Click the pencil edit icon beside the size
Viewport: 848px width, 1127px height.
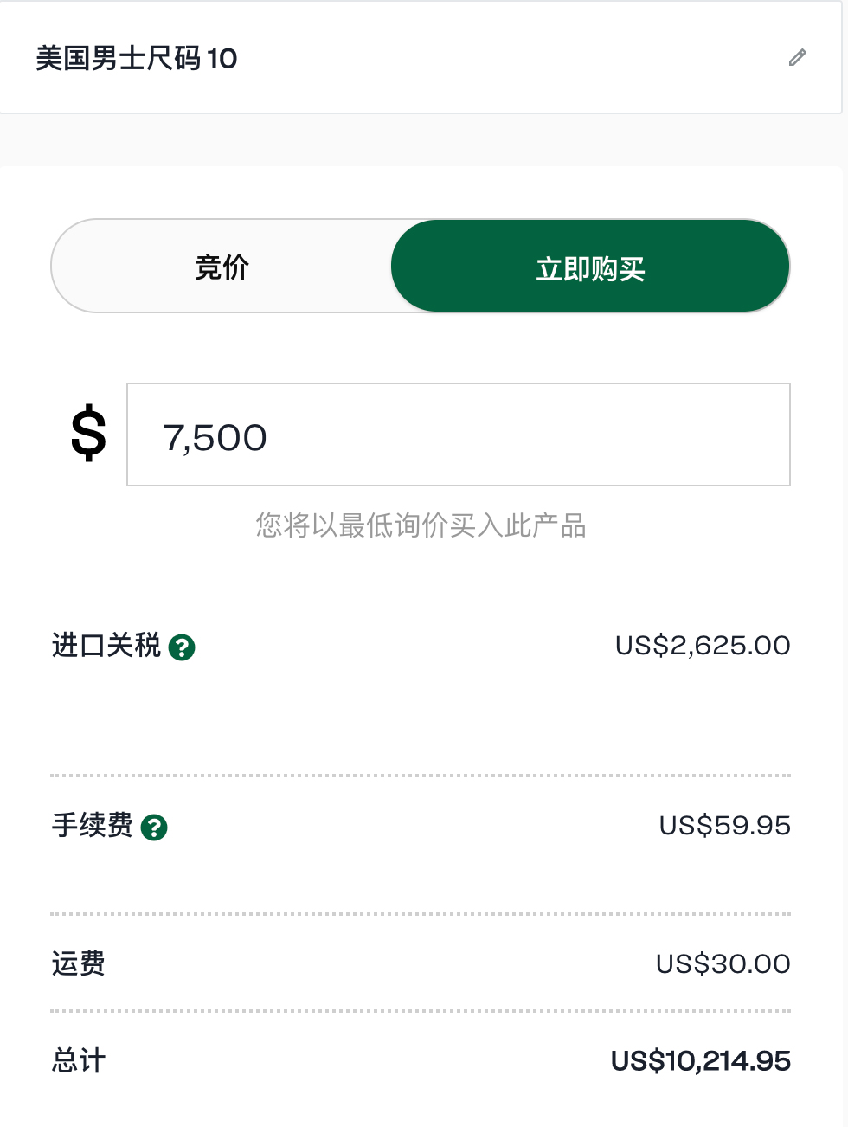click(798, 58)
